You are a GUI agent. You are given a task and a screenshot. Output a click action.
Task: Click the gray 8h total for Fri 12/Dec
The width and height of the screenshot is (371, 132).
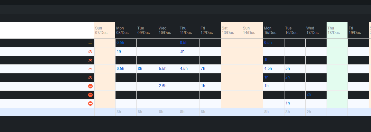203,112
